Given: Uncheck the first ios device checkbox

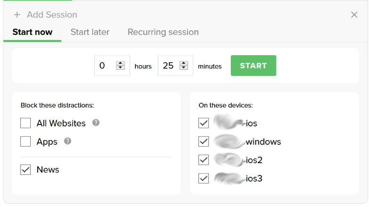Looking at the screenshot, I should (x=204, y=124).
